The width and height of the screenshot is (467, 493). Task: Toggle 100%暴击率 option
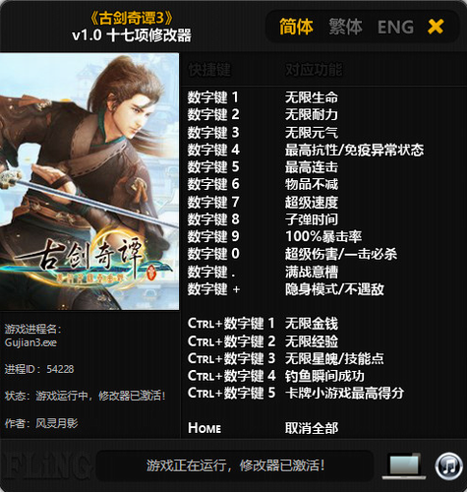[323, 236]
